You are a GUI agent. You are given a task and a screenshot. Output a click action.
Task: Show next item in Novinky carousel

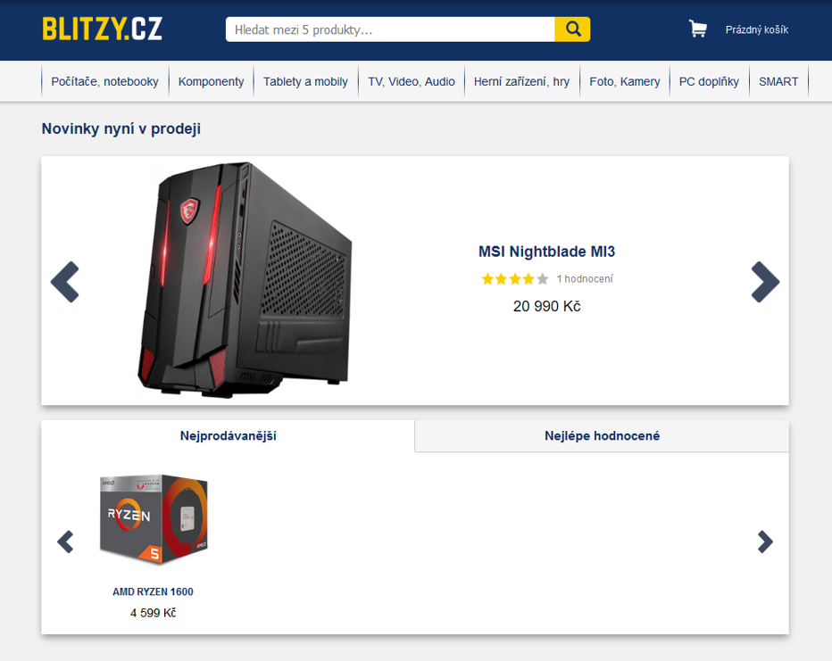click(765, 282)
